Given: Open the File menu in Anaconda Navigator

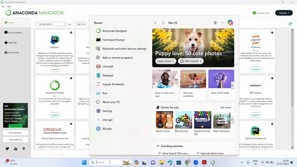Looking at the screenshot, I should 3,6.
